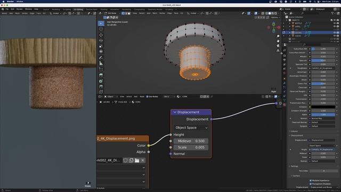Open the Modifiers wrench tab in Properties
The height and width of the screenshot is (192, 341).
pyautogui.click(x=285, y=83)
